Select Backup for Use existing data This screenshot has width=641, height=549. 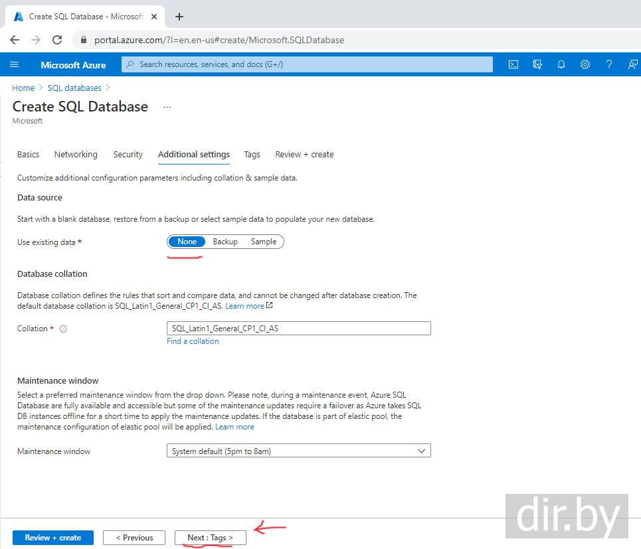coord(225,242)
